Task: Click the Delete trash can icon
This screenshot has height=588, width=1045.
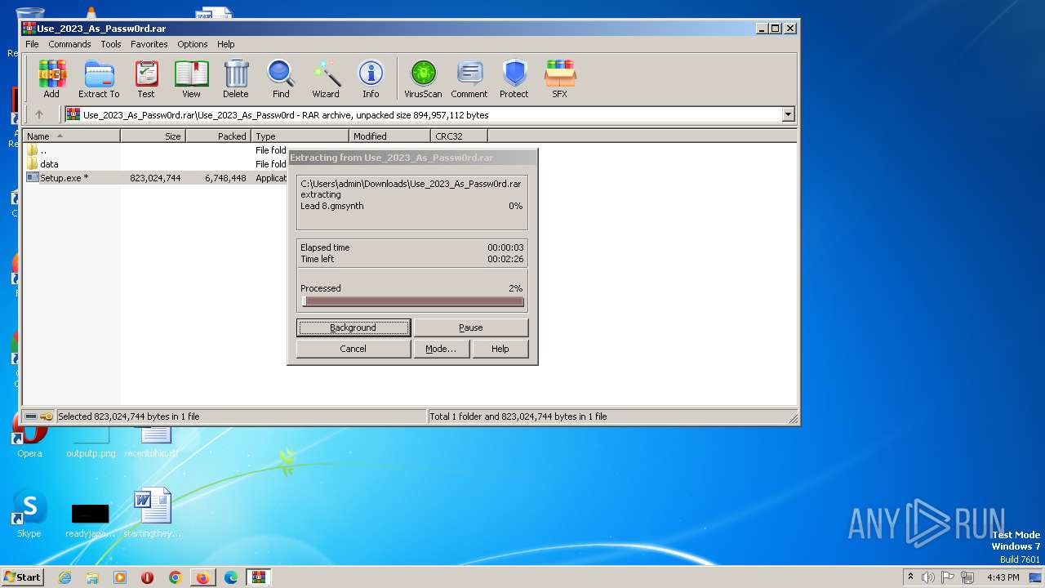Action: [x=236, y=79]
